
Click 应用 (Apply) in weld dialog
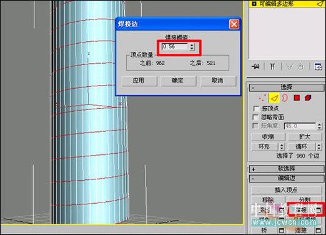coord(139,81)
